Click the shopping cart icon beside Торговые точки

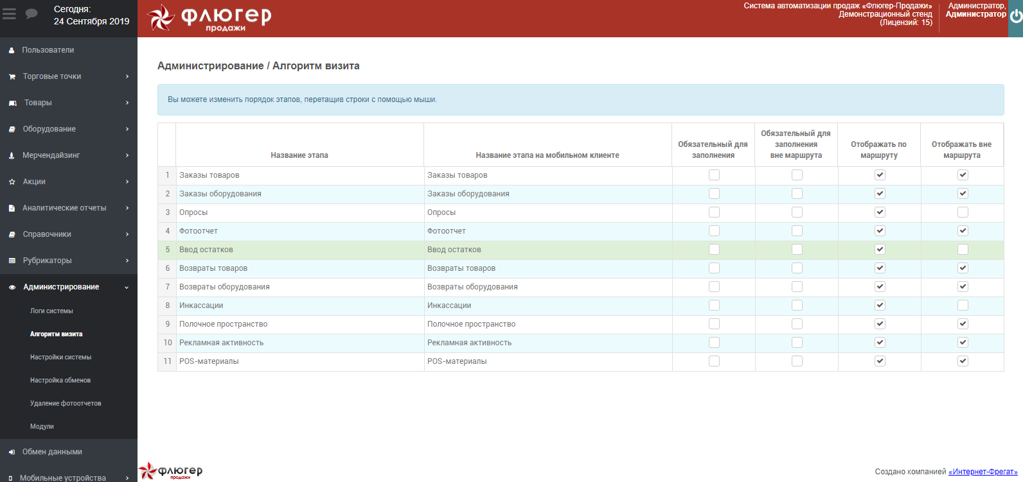tap(12, 76)
